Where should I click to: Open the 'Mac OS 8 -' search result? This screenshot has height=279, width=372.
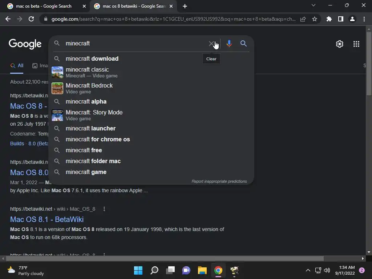(x=29, y=106)
